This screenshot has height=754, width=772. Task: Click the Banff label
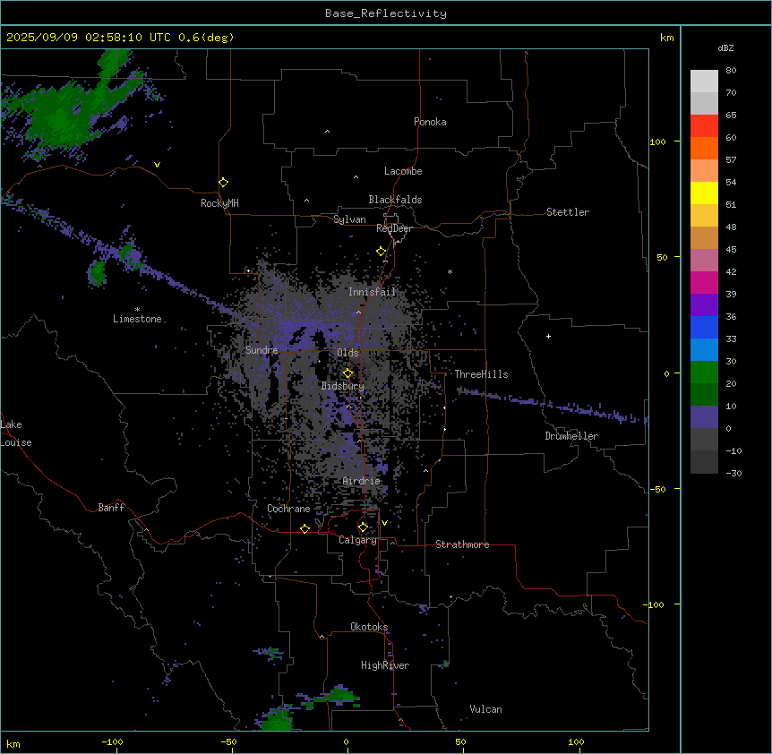click(x=111, y=508)
